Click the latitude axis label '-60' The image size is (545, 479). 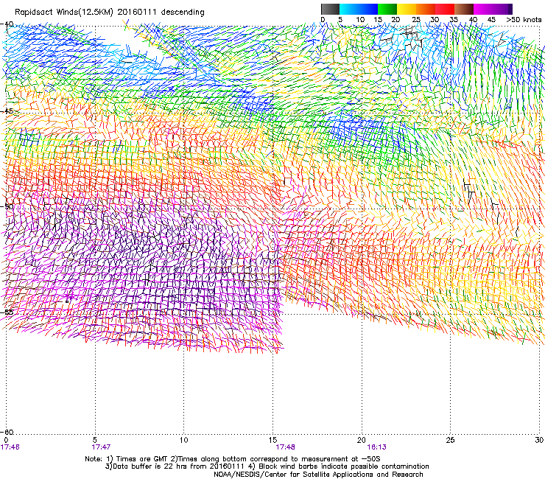click(x=7, y=432)
